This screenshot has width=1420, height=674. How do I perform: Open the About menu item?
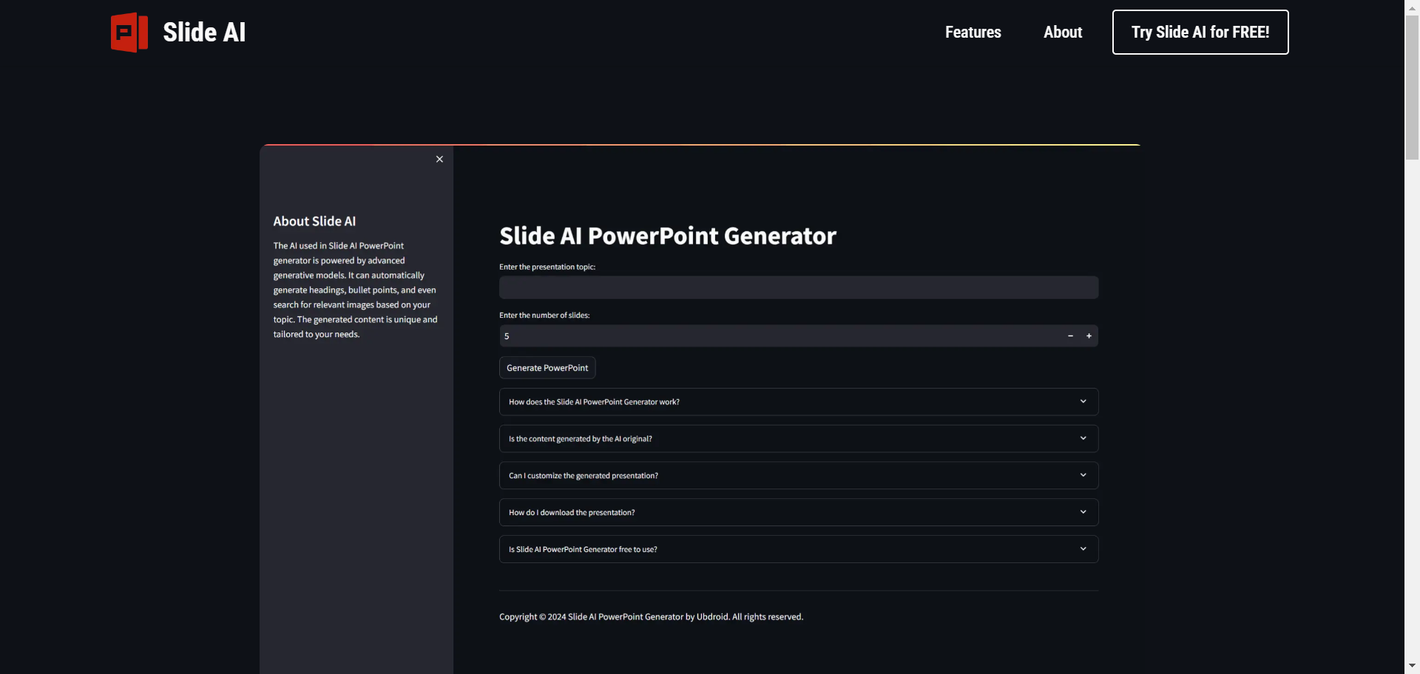click(x=1063, y=33)
